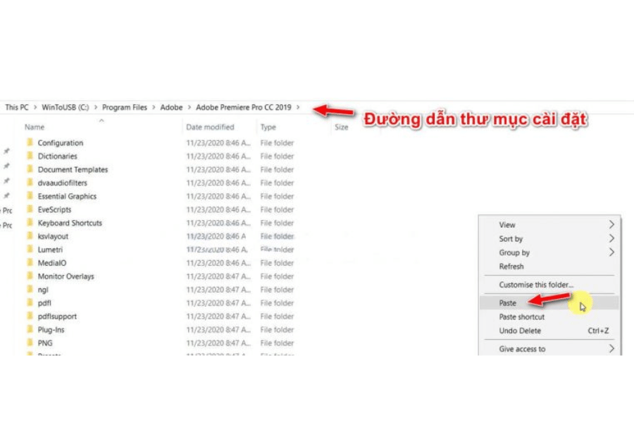Click the Keyboard Shortcuts folder icon
The height and width of the screenshot is (423, 634).
point(30,223)
